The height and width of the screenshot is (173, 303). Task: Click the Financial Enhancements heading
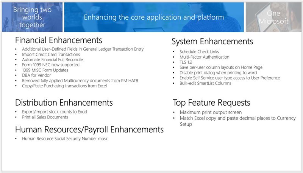pyautogui.click(x=58, y=41)
